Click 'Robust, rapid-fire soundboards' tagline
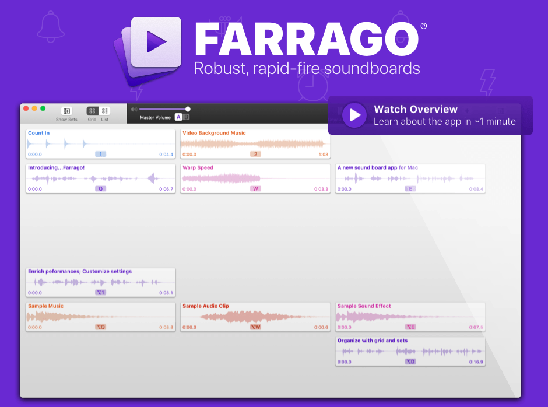Screen dimensions: 548x407 [x=307, y=69]
